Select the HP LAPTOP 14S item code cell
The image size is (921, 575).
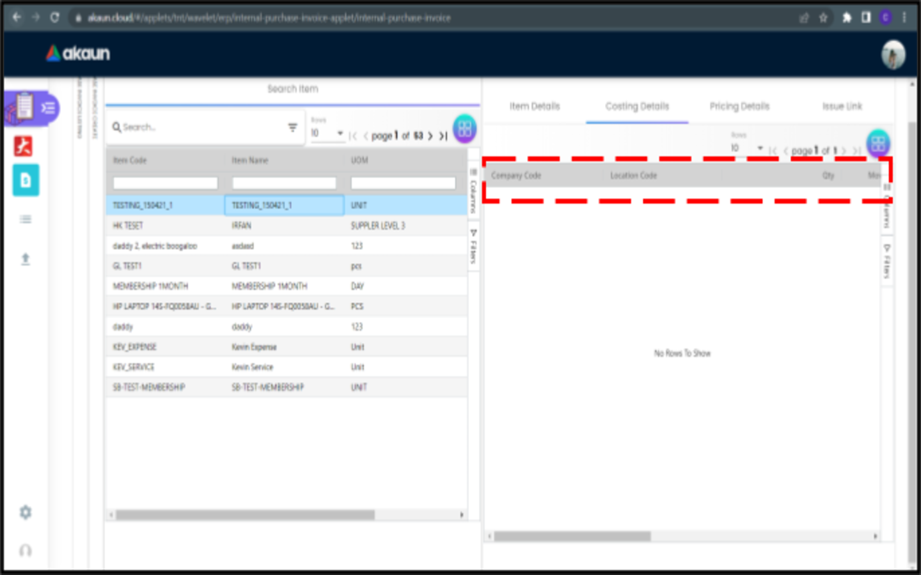point(166,307)
